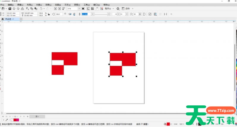
Task: Toggle the lock ratio padlock
Action: [x=48, y=14]
